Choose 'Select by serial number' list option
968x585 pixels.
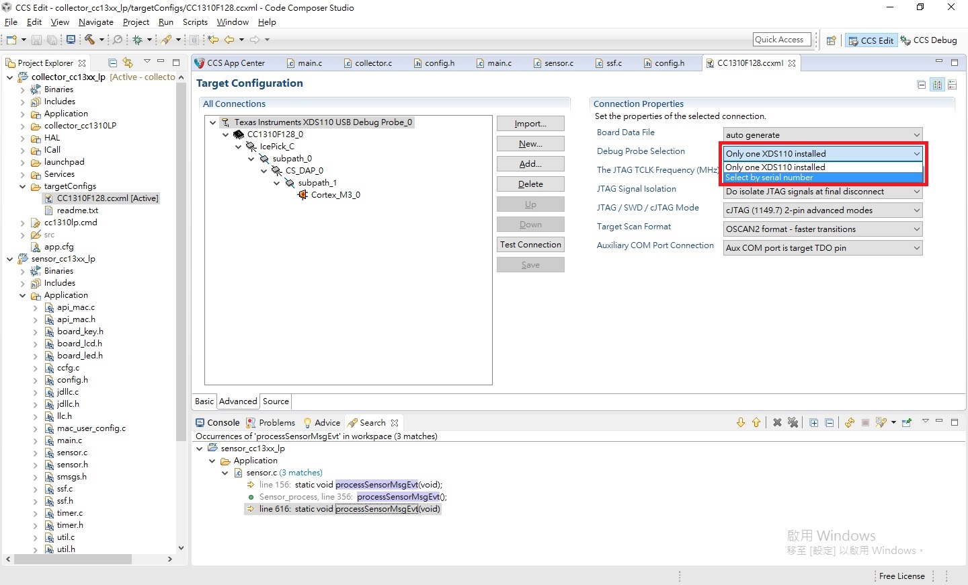[x=823, y=178]
